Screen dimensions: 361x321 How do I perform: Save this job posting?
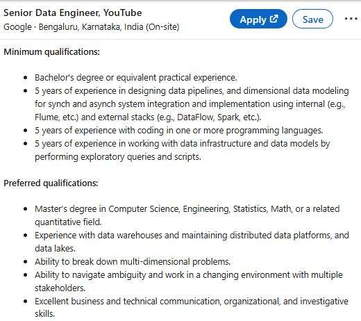(x=312, y=19)
